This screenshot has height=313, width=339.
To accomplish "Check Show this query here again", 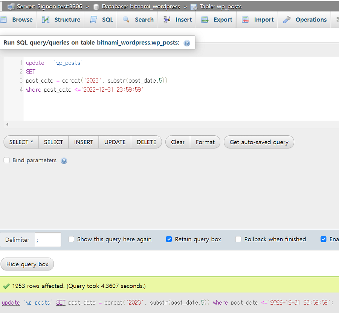I will click(x=71, y=239).
